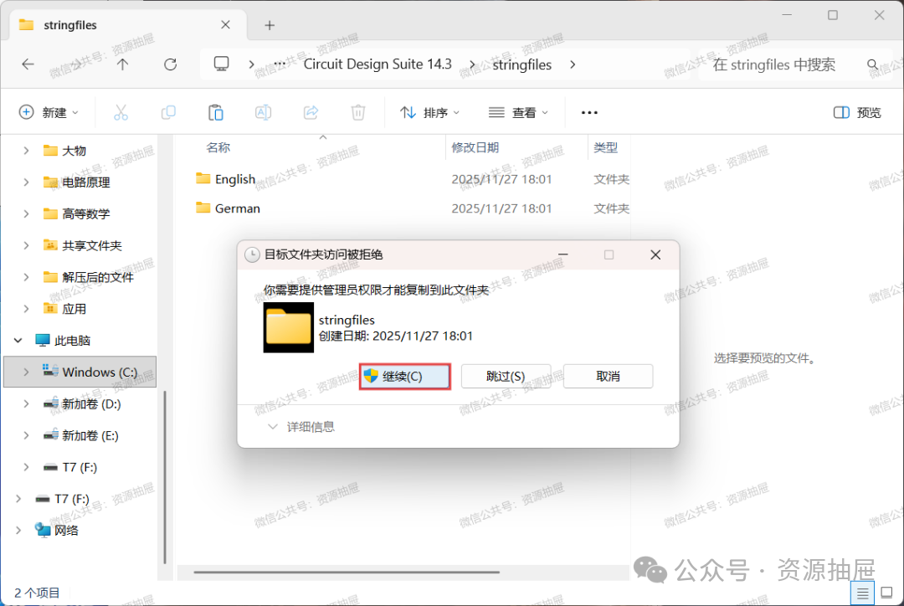Switch to large thumbnails view in status bar
This screenshot has height=606, width=904.
(886, 593)
